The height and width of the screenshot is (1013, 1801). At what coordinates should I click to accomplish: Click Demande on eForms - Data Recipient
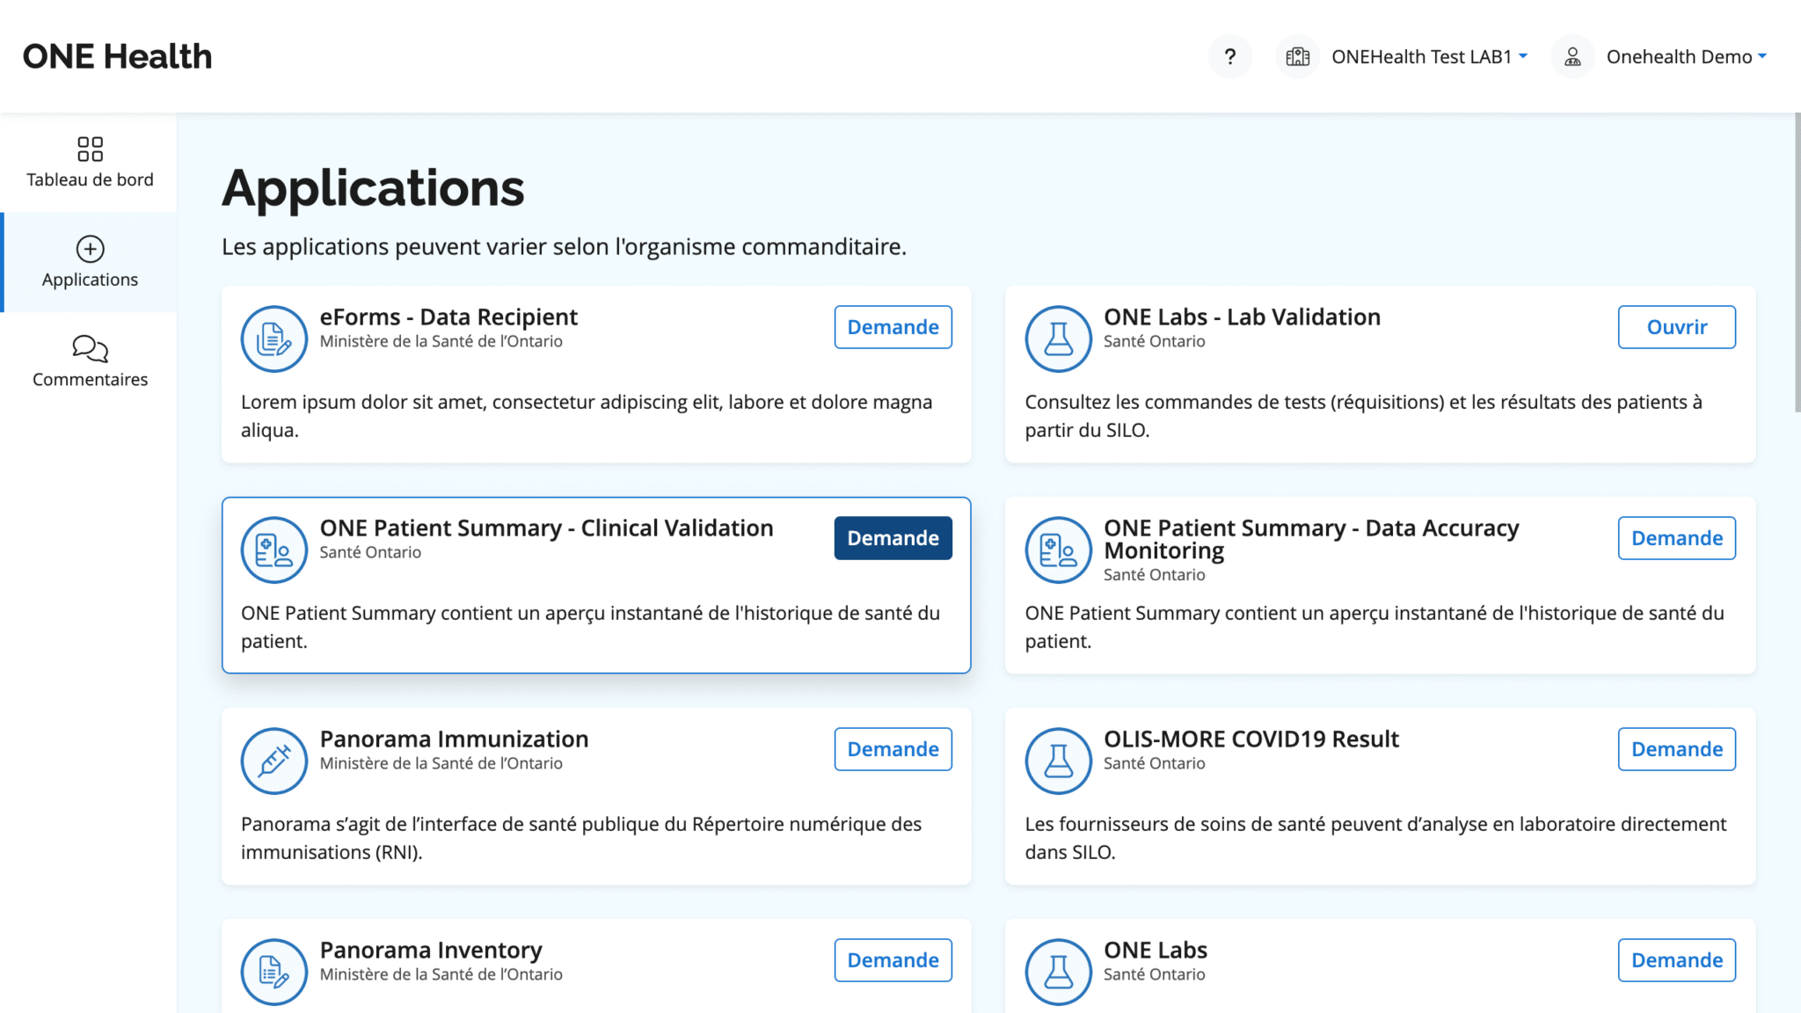pyautogui.click(x=893, y=326)
